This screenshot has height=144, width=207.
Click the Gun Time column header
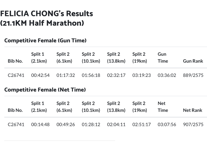pos(163,57)
